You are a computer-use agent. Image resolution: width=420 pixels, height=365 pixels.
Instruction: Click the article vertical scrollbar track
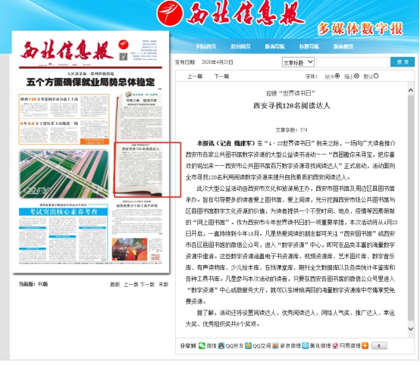[411, 207]
